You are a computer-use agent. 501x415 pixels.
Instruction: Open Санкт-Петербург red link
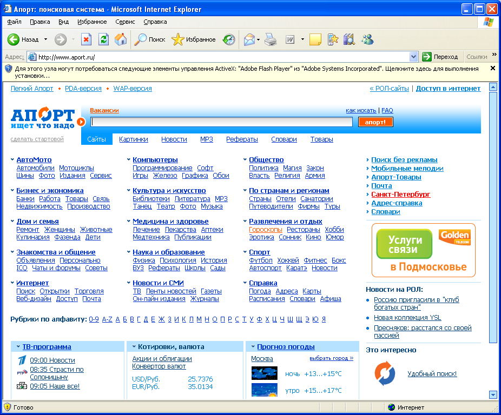coord(401,194)
